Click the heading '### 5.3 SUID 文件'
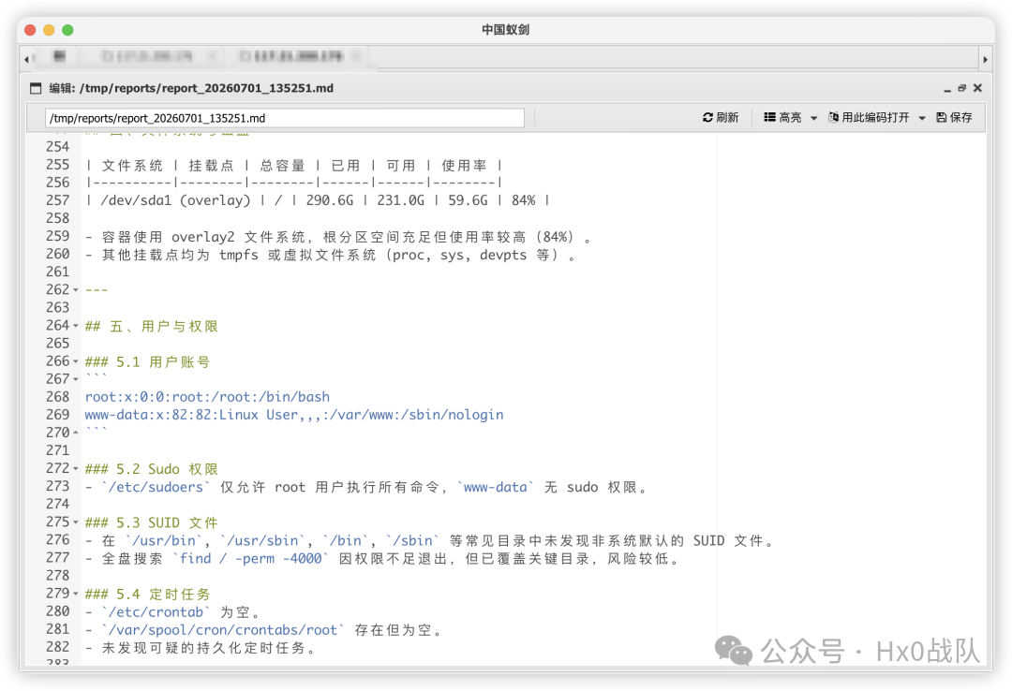Image resolution: width=1012 pixels, height=691 pixels. (152, 522)
